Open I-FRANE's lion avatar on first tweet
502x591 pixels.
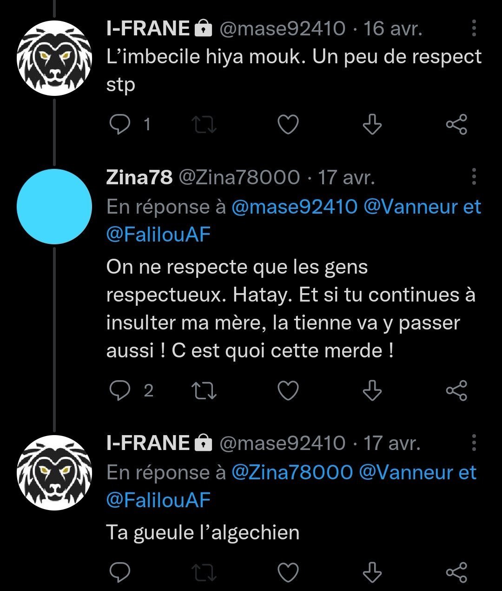pos(54,58)
